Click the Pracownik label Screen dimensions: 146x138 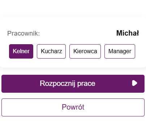pos(23,33)
